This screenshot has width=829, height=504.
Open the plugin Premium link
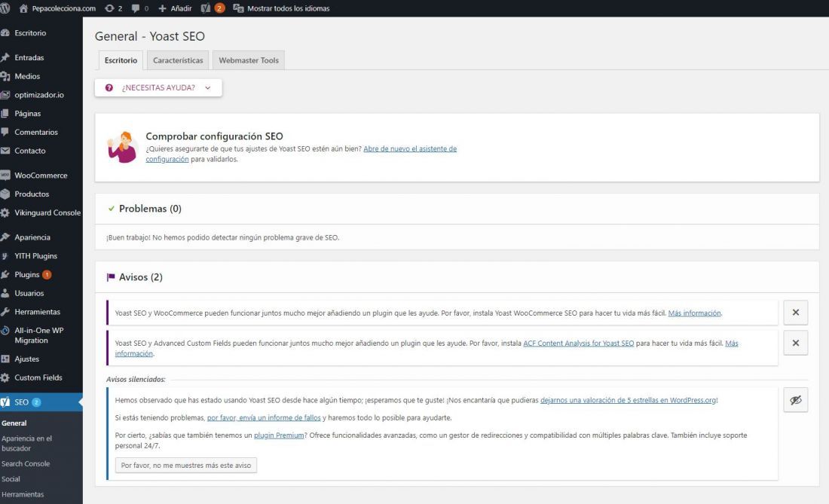[279, 435]
